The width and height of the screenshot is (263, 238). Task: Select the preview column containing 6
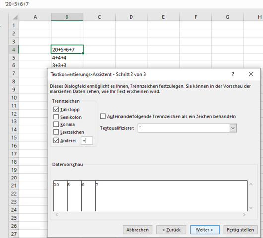tap(88, 196)
